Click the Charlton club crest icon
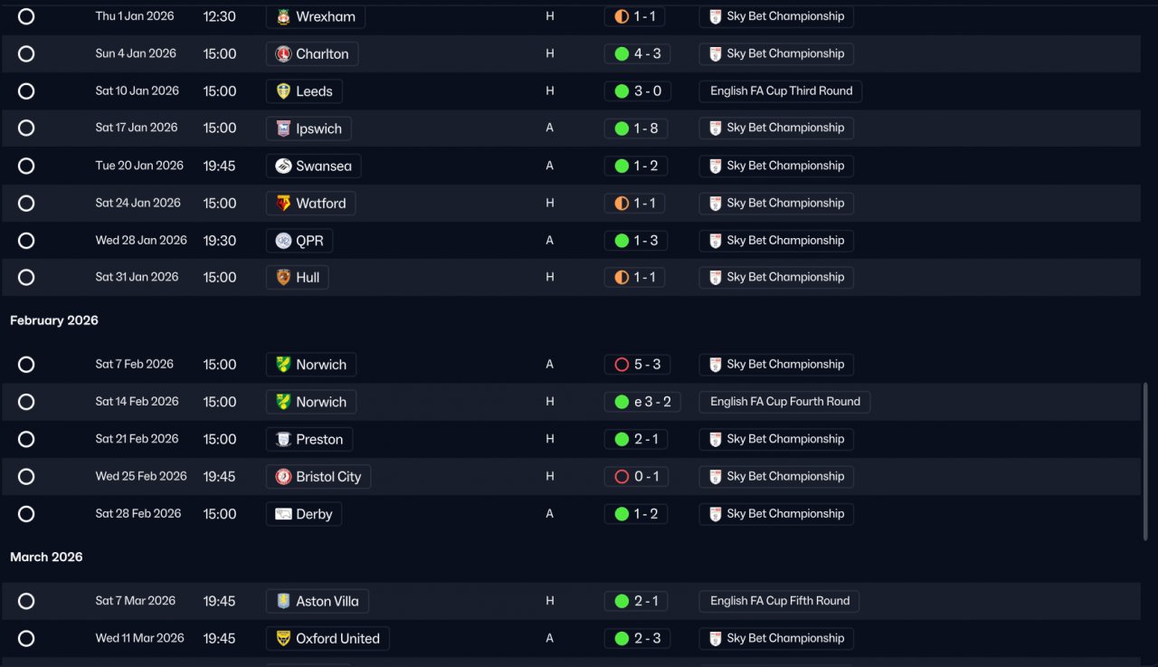 (283, 53)
